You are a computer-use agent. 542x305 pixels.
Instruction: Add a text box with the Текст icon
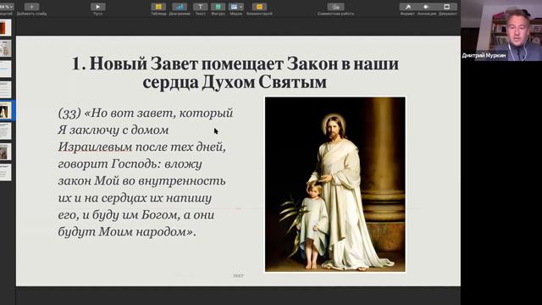[x=200, y=7]
